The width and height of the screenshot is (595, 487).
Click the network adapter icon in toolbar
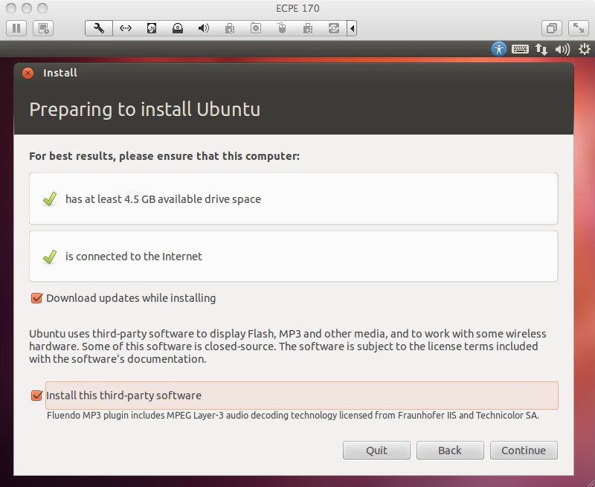click(x=125, y=28)
